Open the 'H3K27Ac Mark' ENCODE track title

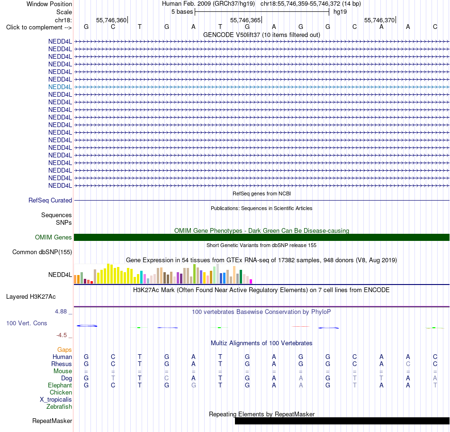[261, 290]
